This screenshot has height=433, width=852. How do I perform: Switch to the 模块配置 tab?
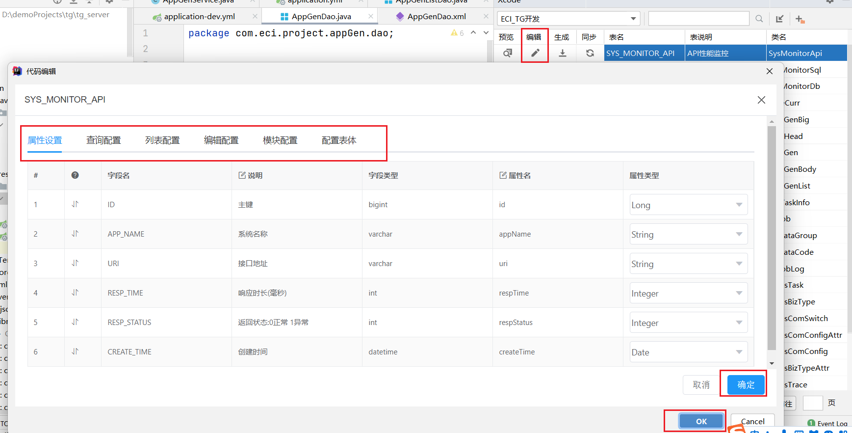click(x=280, y=140)
